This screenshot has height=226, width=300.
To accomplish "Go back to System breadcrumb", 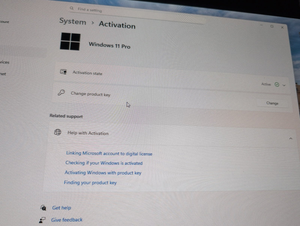I will (72, 21).
